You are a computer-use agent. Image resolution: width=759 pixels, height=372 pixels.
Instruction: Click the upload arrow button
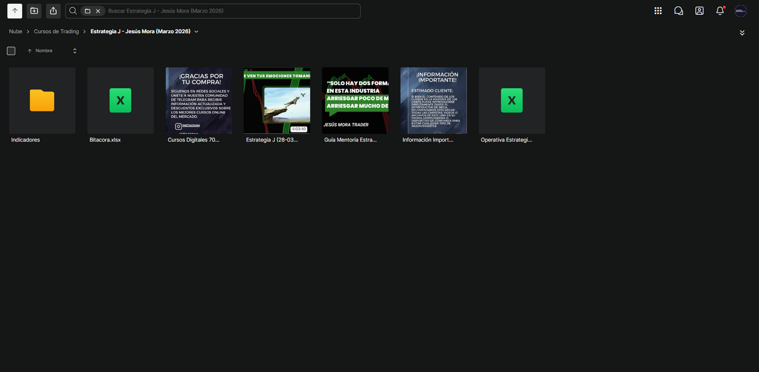pos(15,11)
